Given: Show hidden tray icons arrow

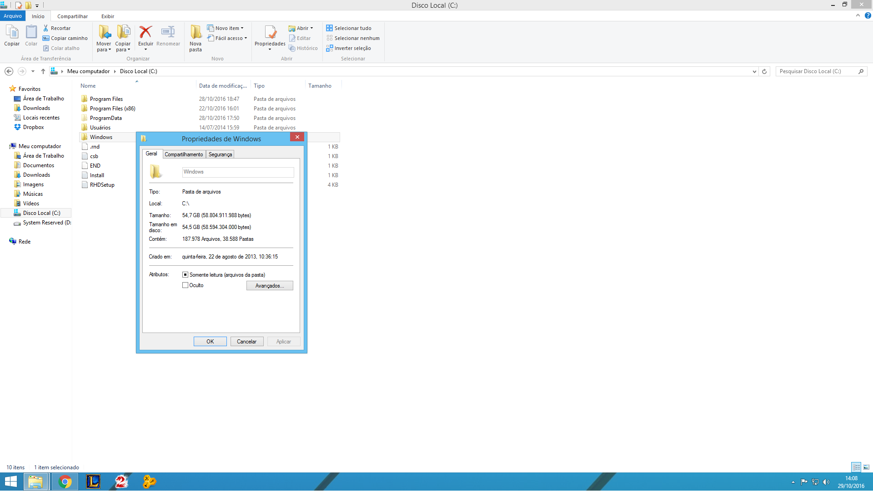Looking at the screenshot, I should click(x=793, y=482).
